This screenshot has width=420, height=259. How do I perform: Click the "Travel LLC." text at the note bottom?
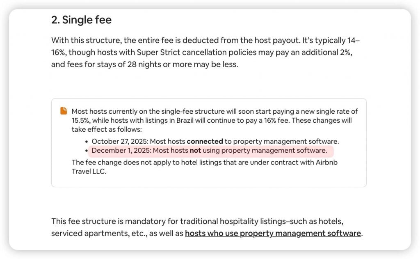(89, 171)
